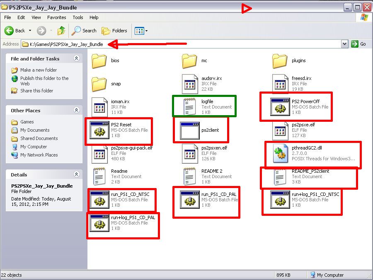Select the PS2 PowerOff batch file icon
Viewport: 373px width, 280px height.
tap(280, 107)
